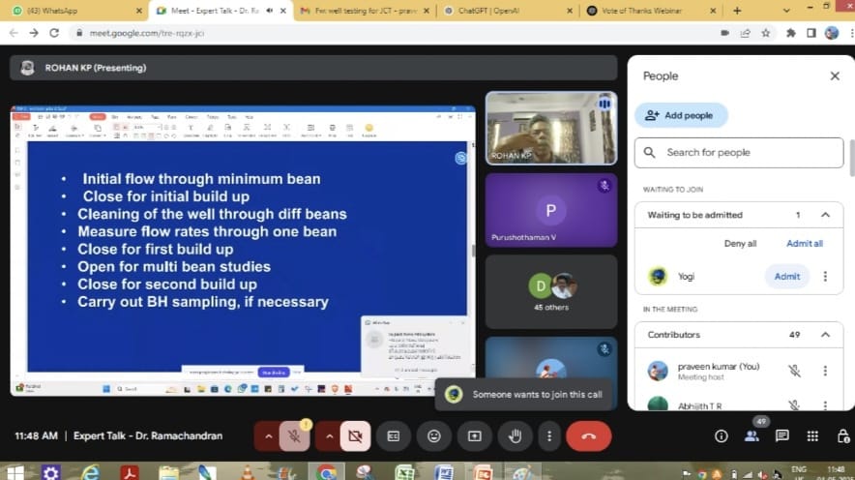Open the chat panel icon
This screenshot has width=855, height=480.
(782, 436)
